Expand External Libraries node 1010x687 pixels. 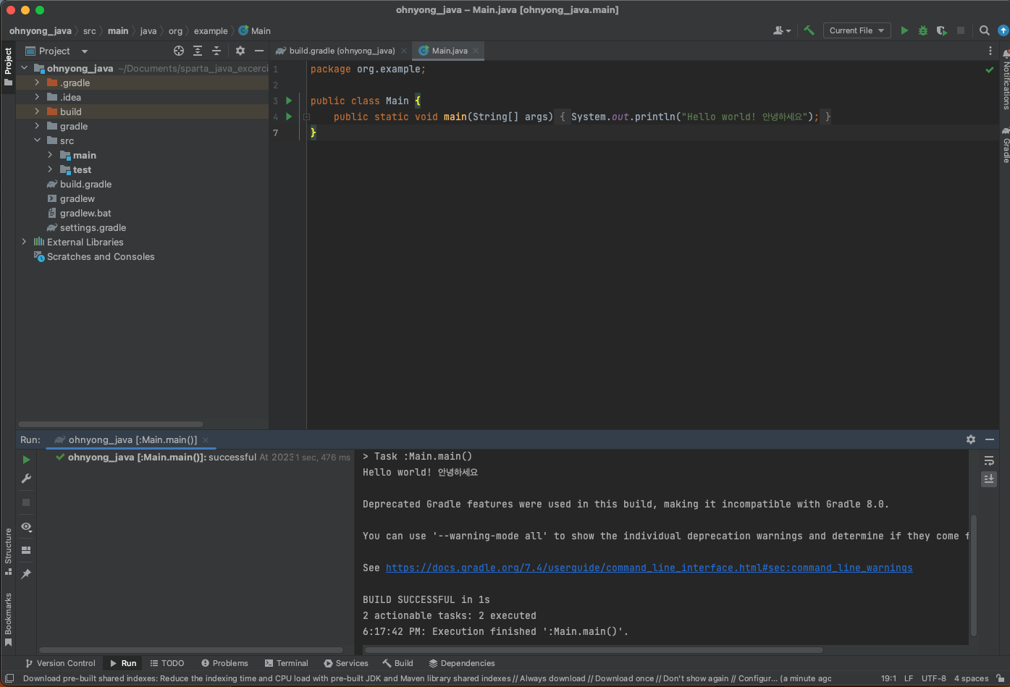pyautogui.click(x=24, y=242)
